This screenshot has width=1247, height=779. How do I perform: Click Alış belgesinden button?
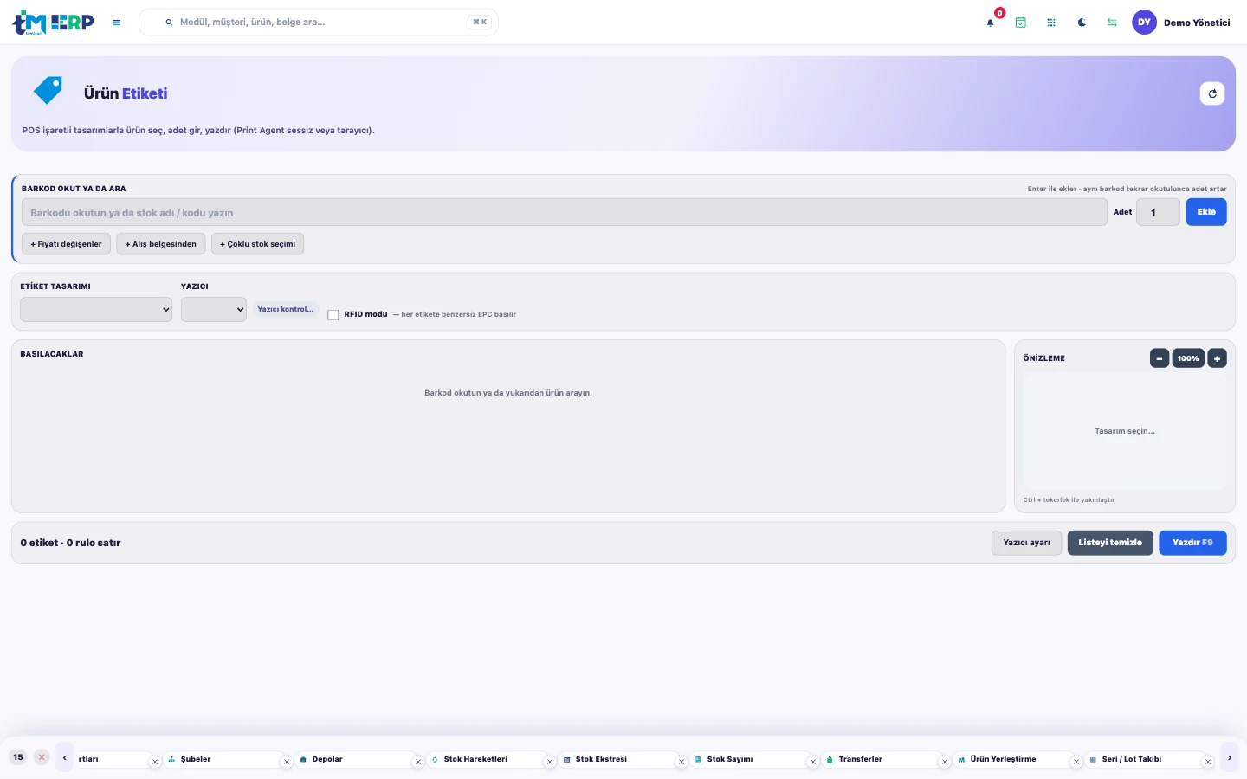point(161,244)
